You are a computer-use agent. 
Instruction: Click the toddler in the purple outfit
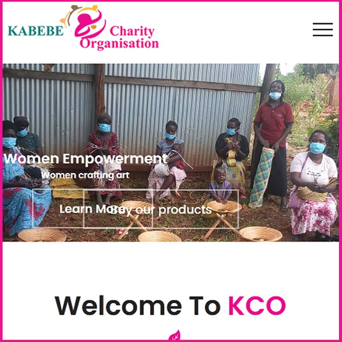coord(220,185)
